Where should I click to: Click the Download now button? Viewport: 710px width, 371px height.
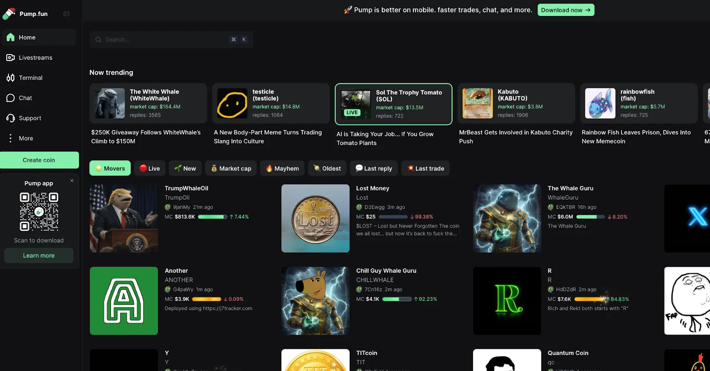pos(566,10)
